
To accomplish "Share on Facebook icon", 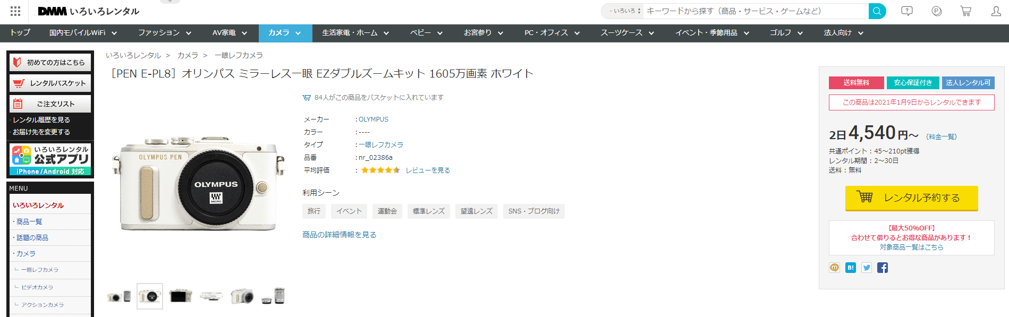I will (883, 268).
